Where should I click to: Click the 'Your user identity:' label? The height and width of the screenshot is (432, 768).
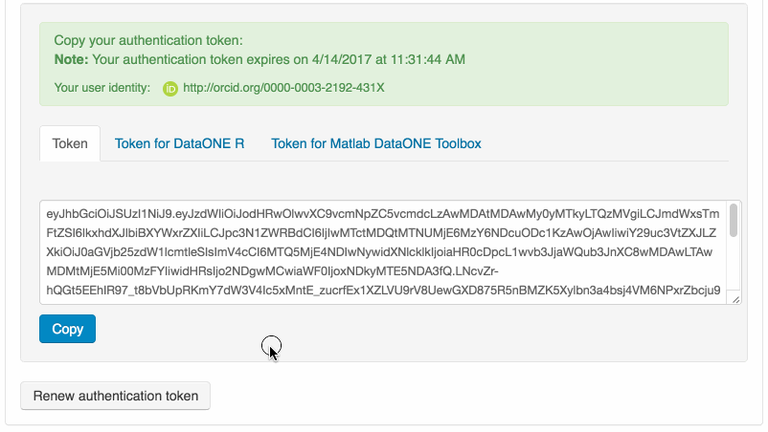(102, 88)
